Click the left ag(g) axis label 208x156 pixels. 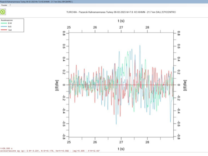tap(57, 85)
